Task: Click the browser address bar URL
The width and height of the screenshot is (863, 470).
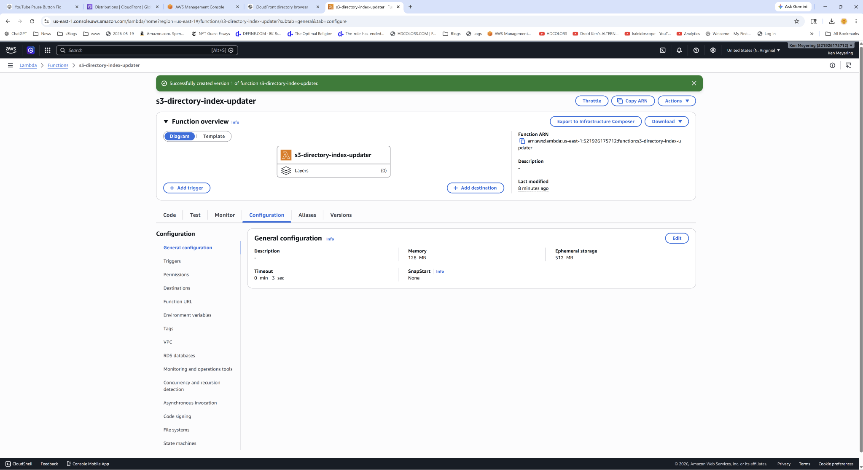Action: [199, 21]
